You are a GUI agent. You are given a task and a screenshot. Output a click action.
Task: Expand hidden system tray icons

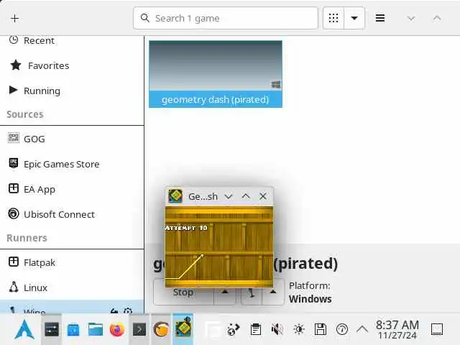coord(362,329)
